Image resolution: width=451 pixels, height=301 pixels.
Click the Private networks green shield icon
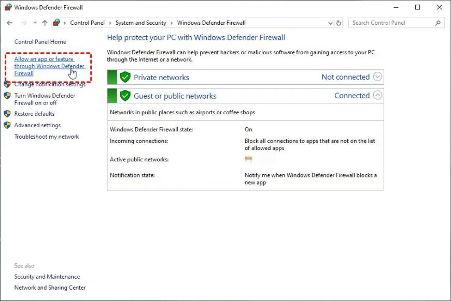pyautogui.click(x=125, y=77)
